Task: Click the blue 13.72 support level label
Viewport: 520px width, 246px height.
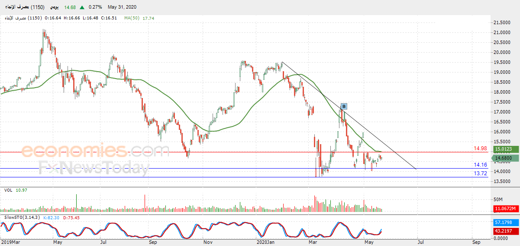Action: point(481,173)
